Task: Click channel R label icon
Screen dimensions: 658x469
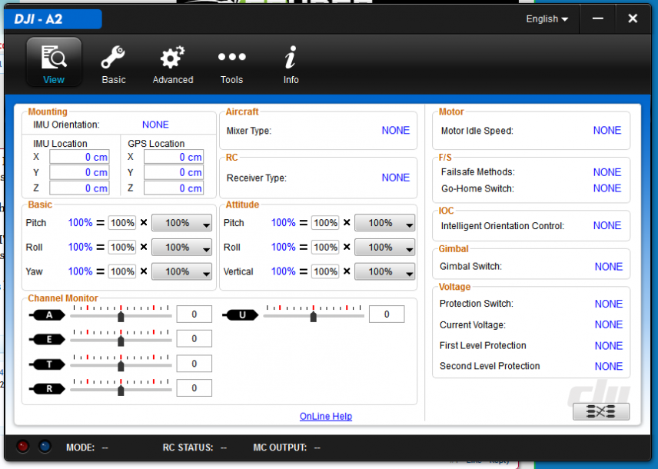Action: (48, 389)
